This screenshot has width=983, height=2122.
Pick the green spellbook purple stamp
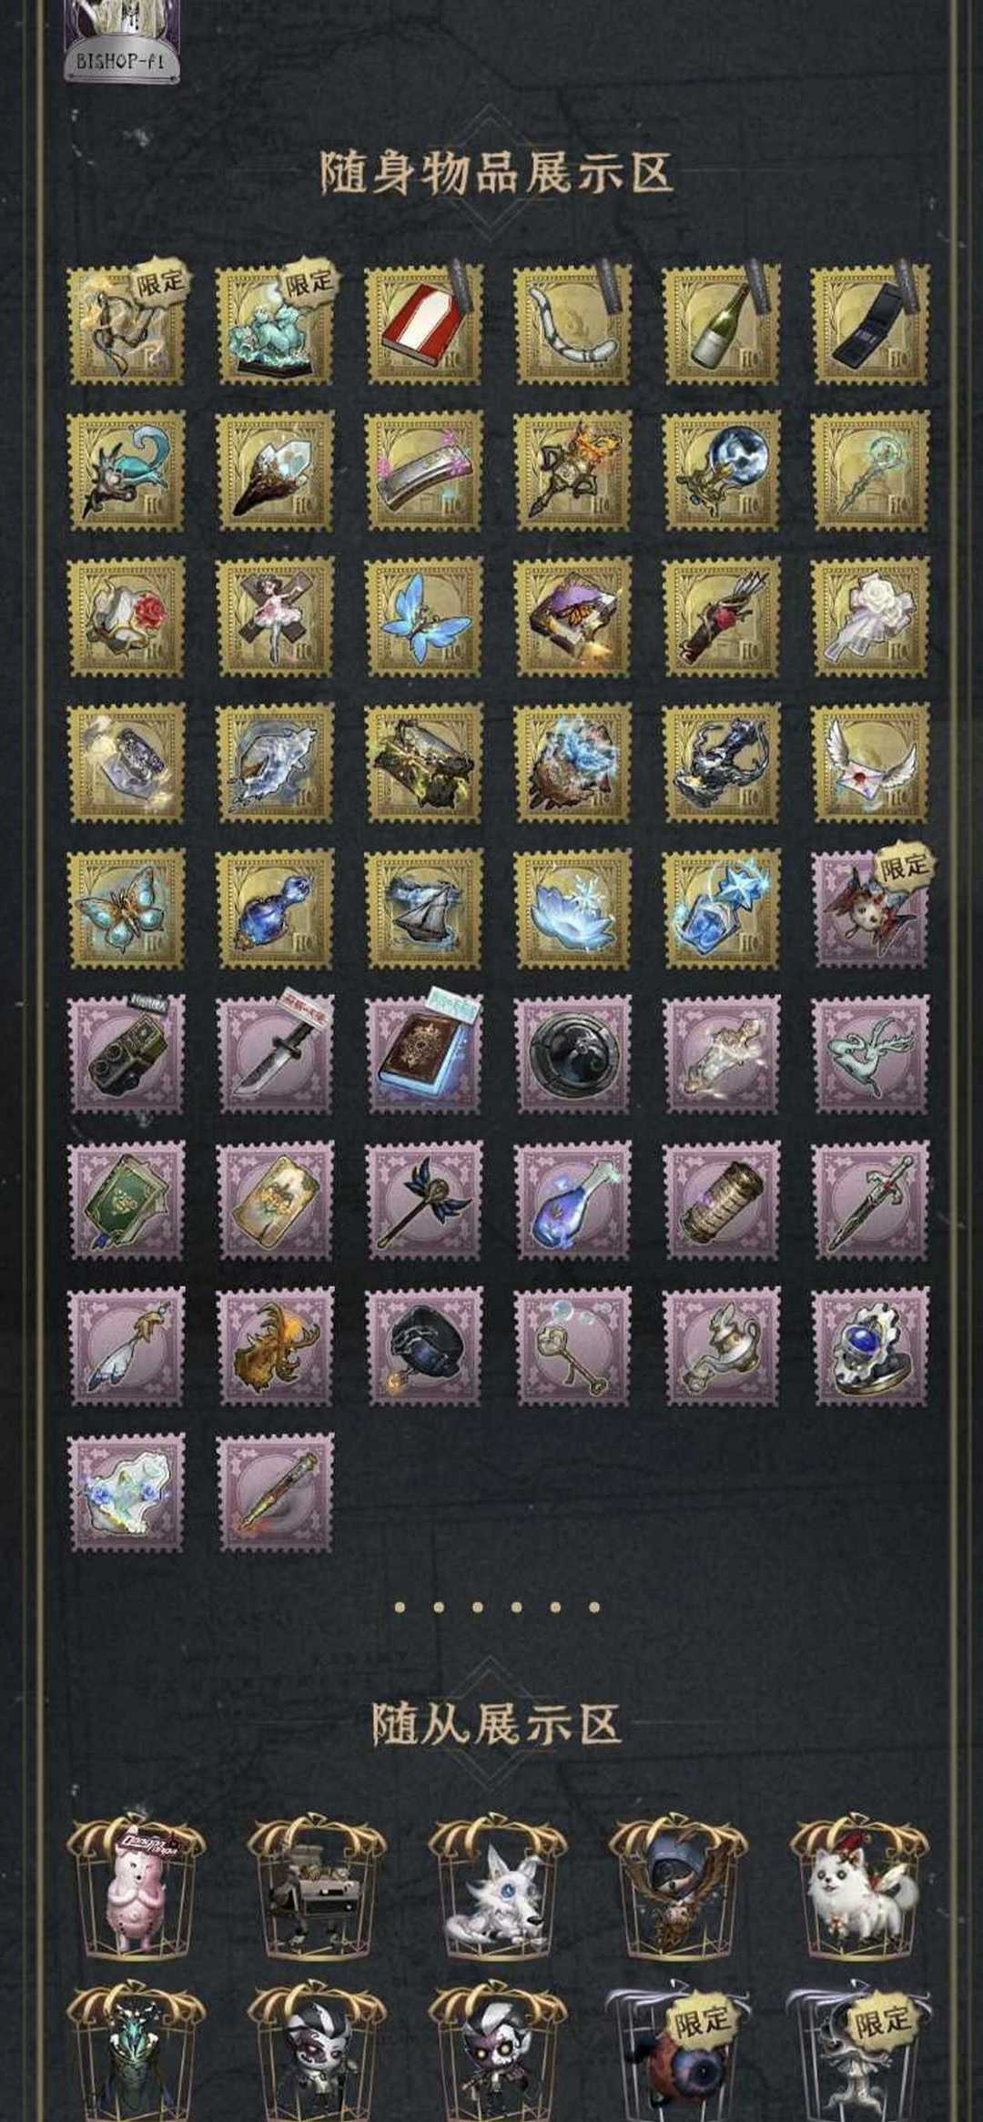coord(127,1201)
